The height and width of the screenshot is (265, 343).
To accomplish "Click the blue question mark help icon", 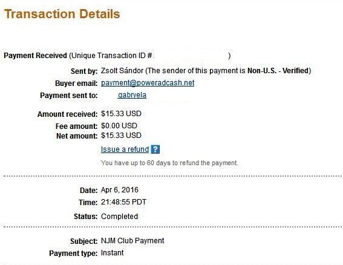I will (x=155, y=149).
